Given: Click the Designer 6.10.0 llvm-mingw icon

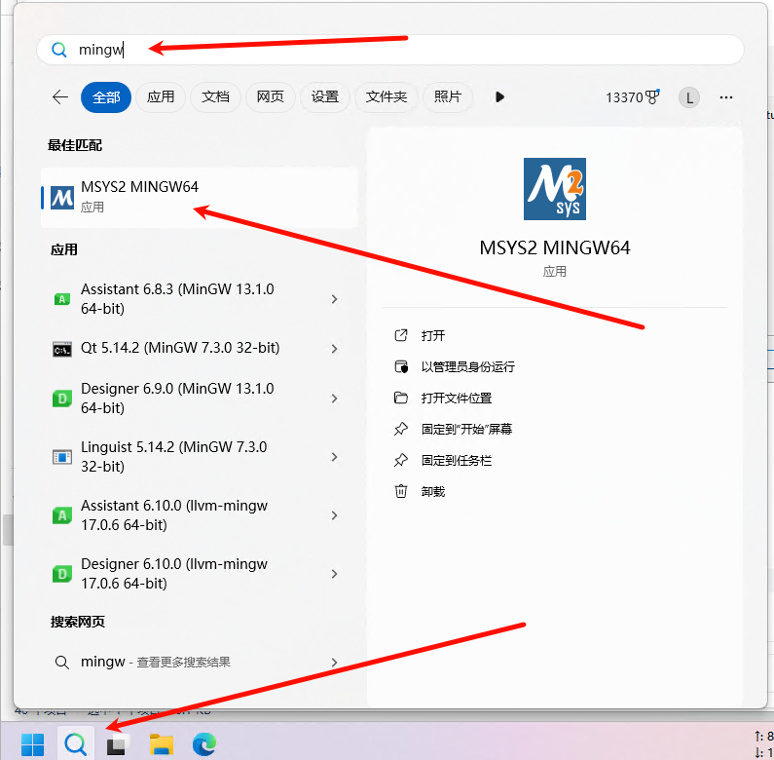Looking at the screenshot, I should [62, 574].
